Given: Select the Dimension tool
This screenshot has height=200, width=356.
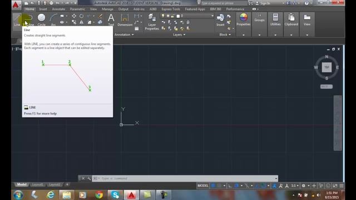Looking at the screenshot, I should click(x=125, y=20).
